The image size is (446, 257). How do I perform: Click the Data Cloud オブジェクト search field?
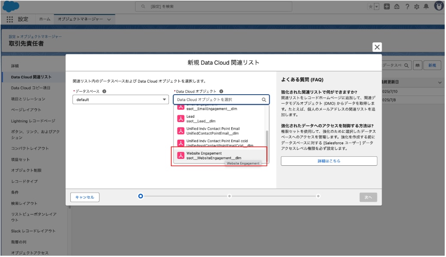click(218, 99)
